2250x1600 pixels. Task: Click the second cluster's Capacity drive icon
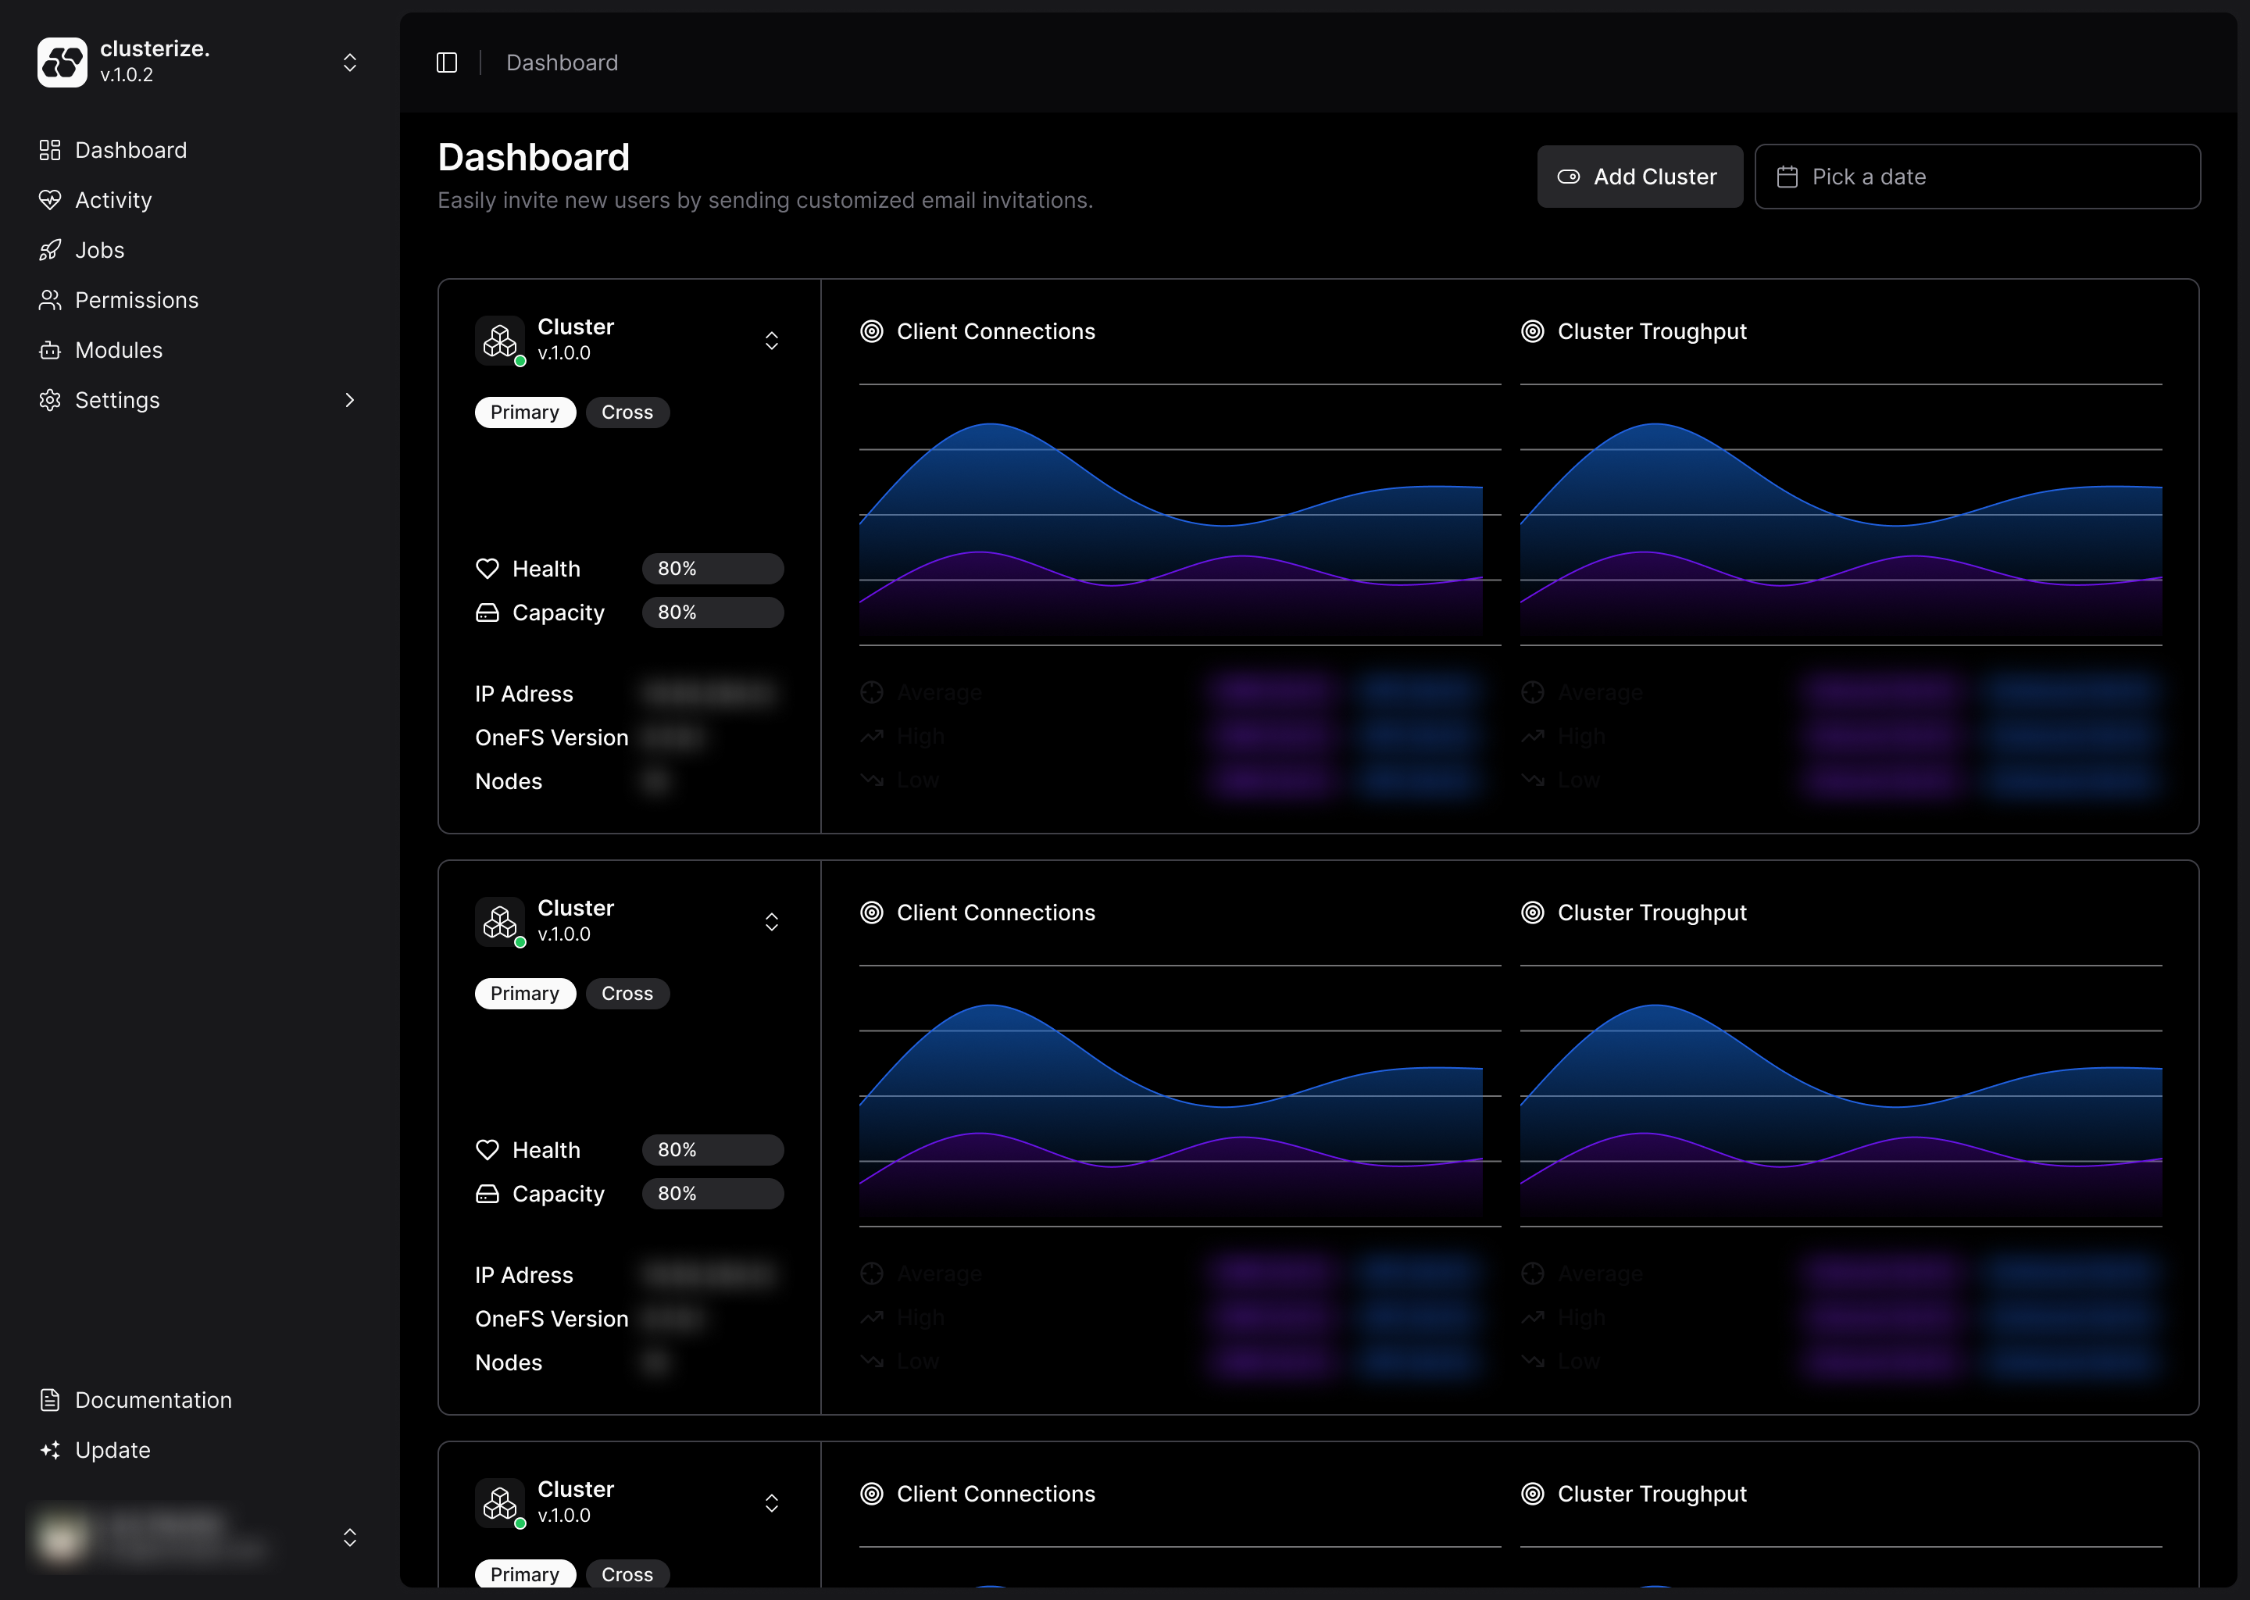pyautogui.click(x=487, y=1193)
